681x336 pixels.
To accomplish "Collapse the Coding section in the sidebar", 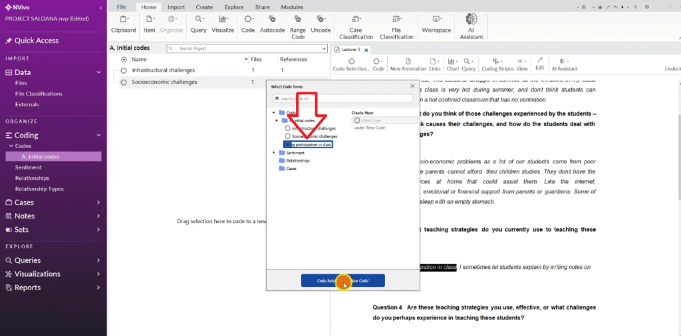I will tap(98, 135).
